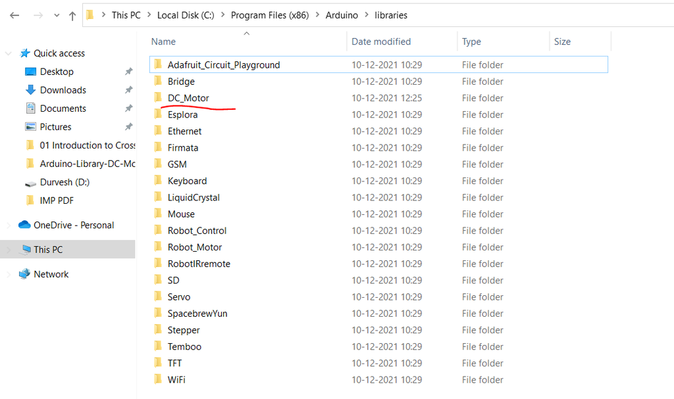The width and height of the screenshot is (674, 399).
Task: Open 01 Introduction to Cross folder shortcut
Action: [88, 145]
